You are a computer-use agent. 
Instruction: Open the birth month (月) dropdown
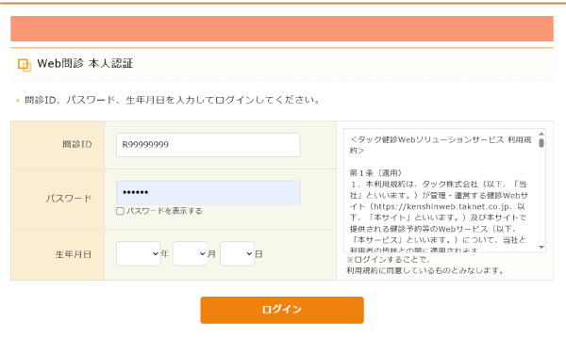point(191,253)
